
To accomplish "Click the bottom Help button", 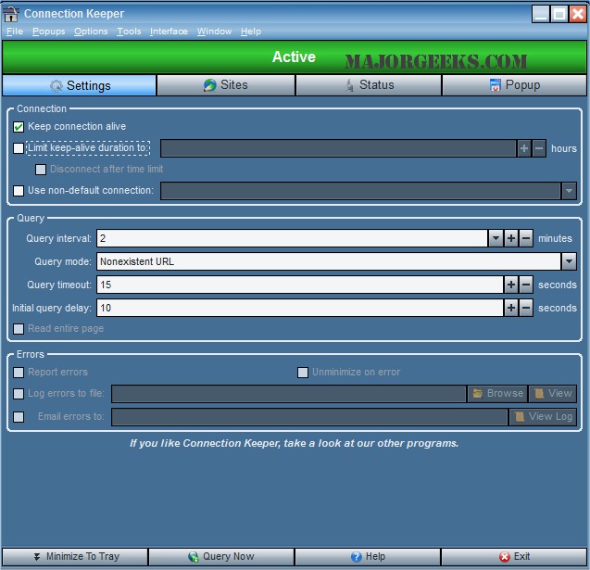I will pyautogui.click(x=368, y=556).
